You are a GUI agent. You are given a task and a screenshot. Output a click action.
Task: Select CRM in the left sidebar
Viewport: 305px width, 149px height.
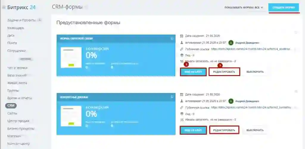(x=11, y=105)
